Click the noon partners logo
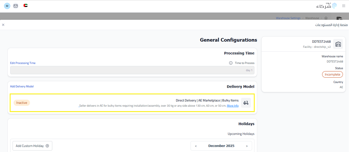Screen dimensions: 349x152 point(326,6)
